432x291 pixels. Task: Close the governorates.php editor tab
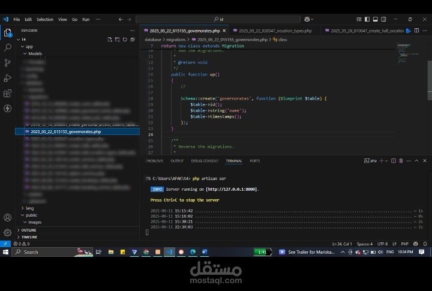[x=224, y=31]
